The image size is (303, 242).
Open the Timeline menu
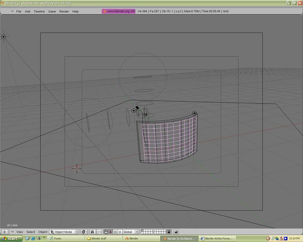(x=39, y=11)
